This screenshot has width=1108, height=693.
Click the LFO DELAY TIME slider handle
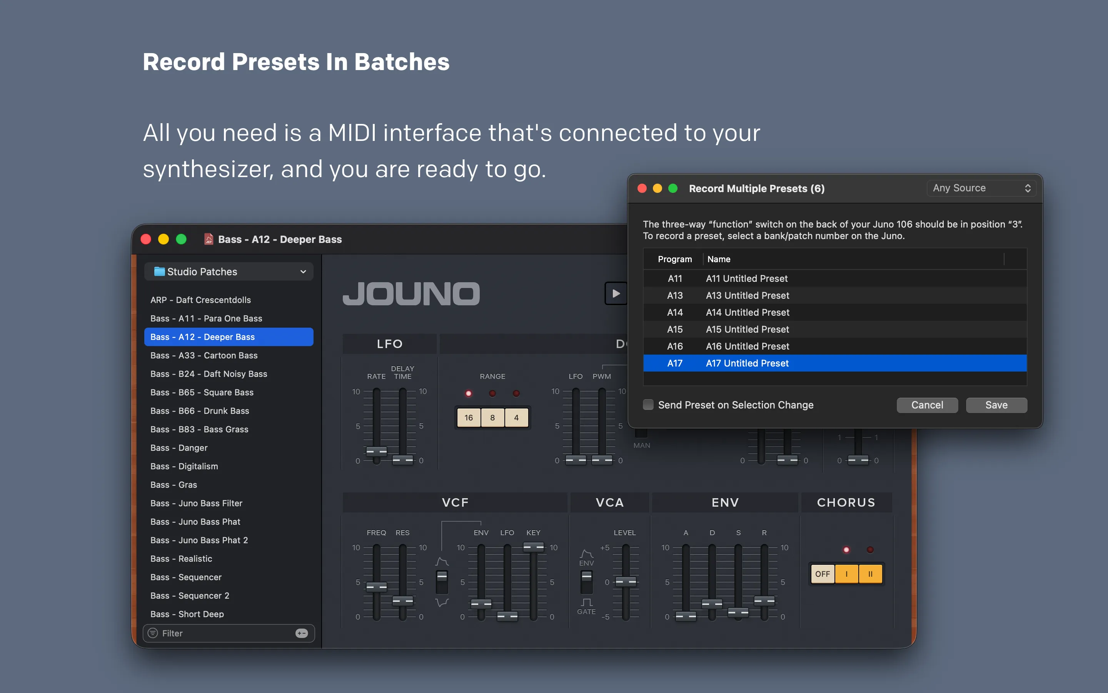coord(403,459)
